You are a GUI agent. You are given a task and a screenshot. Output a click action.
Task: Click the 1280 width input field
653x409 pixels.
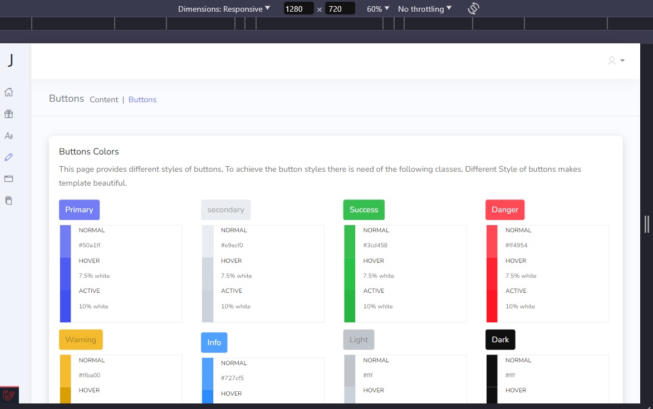coord(298,8)
